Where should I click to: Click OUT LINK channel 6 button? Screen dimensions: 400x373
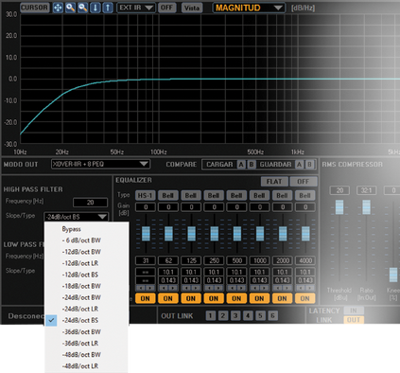coord(273,315)
